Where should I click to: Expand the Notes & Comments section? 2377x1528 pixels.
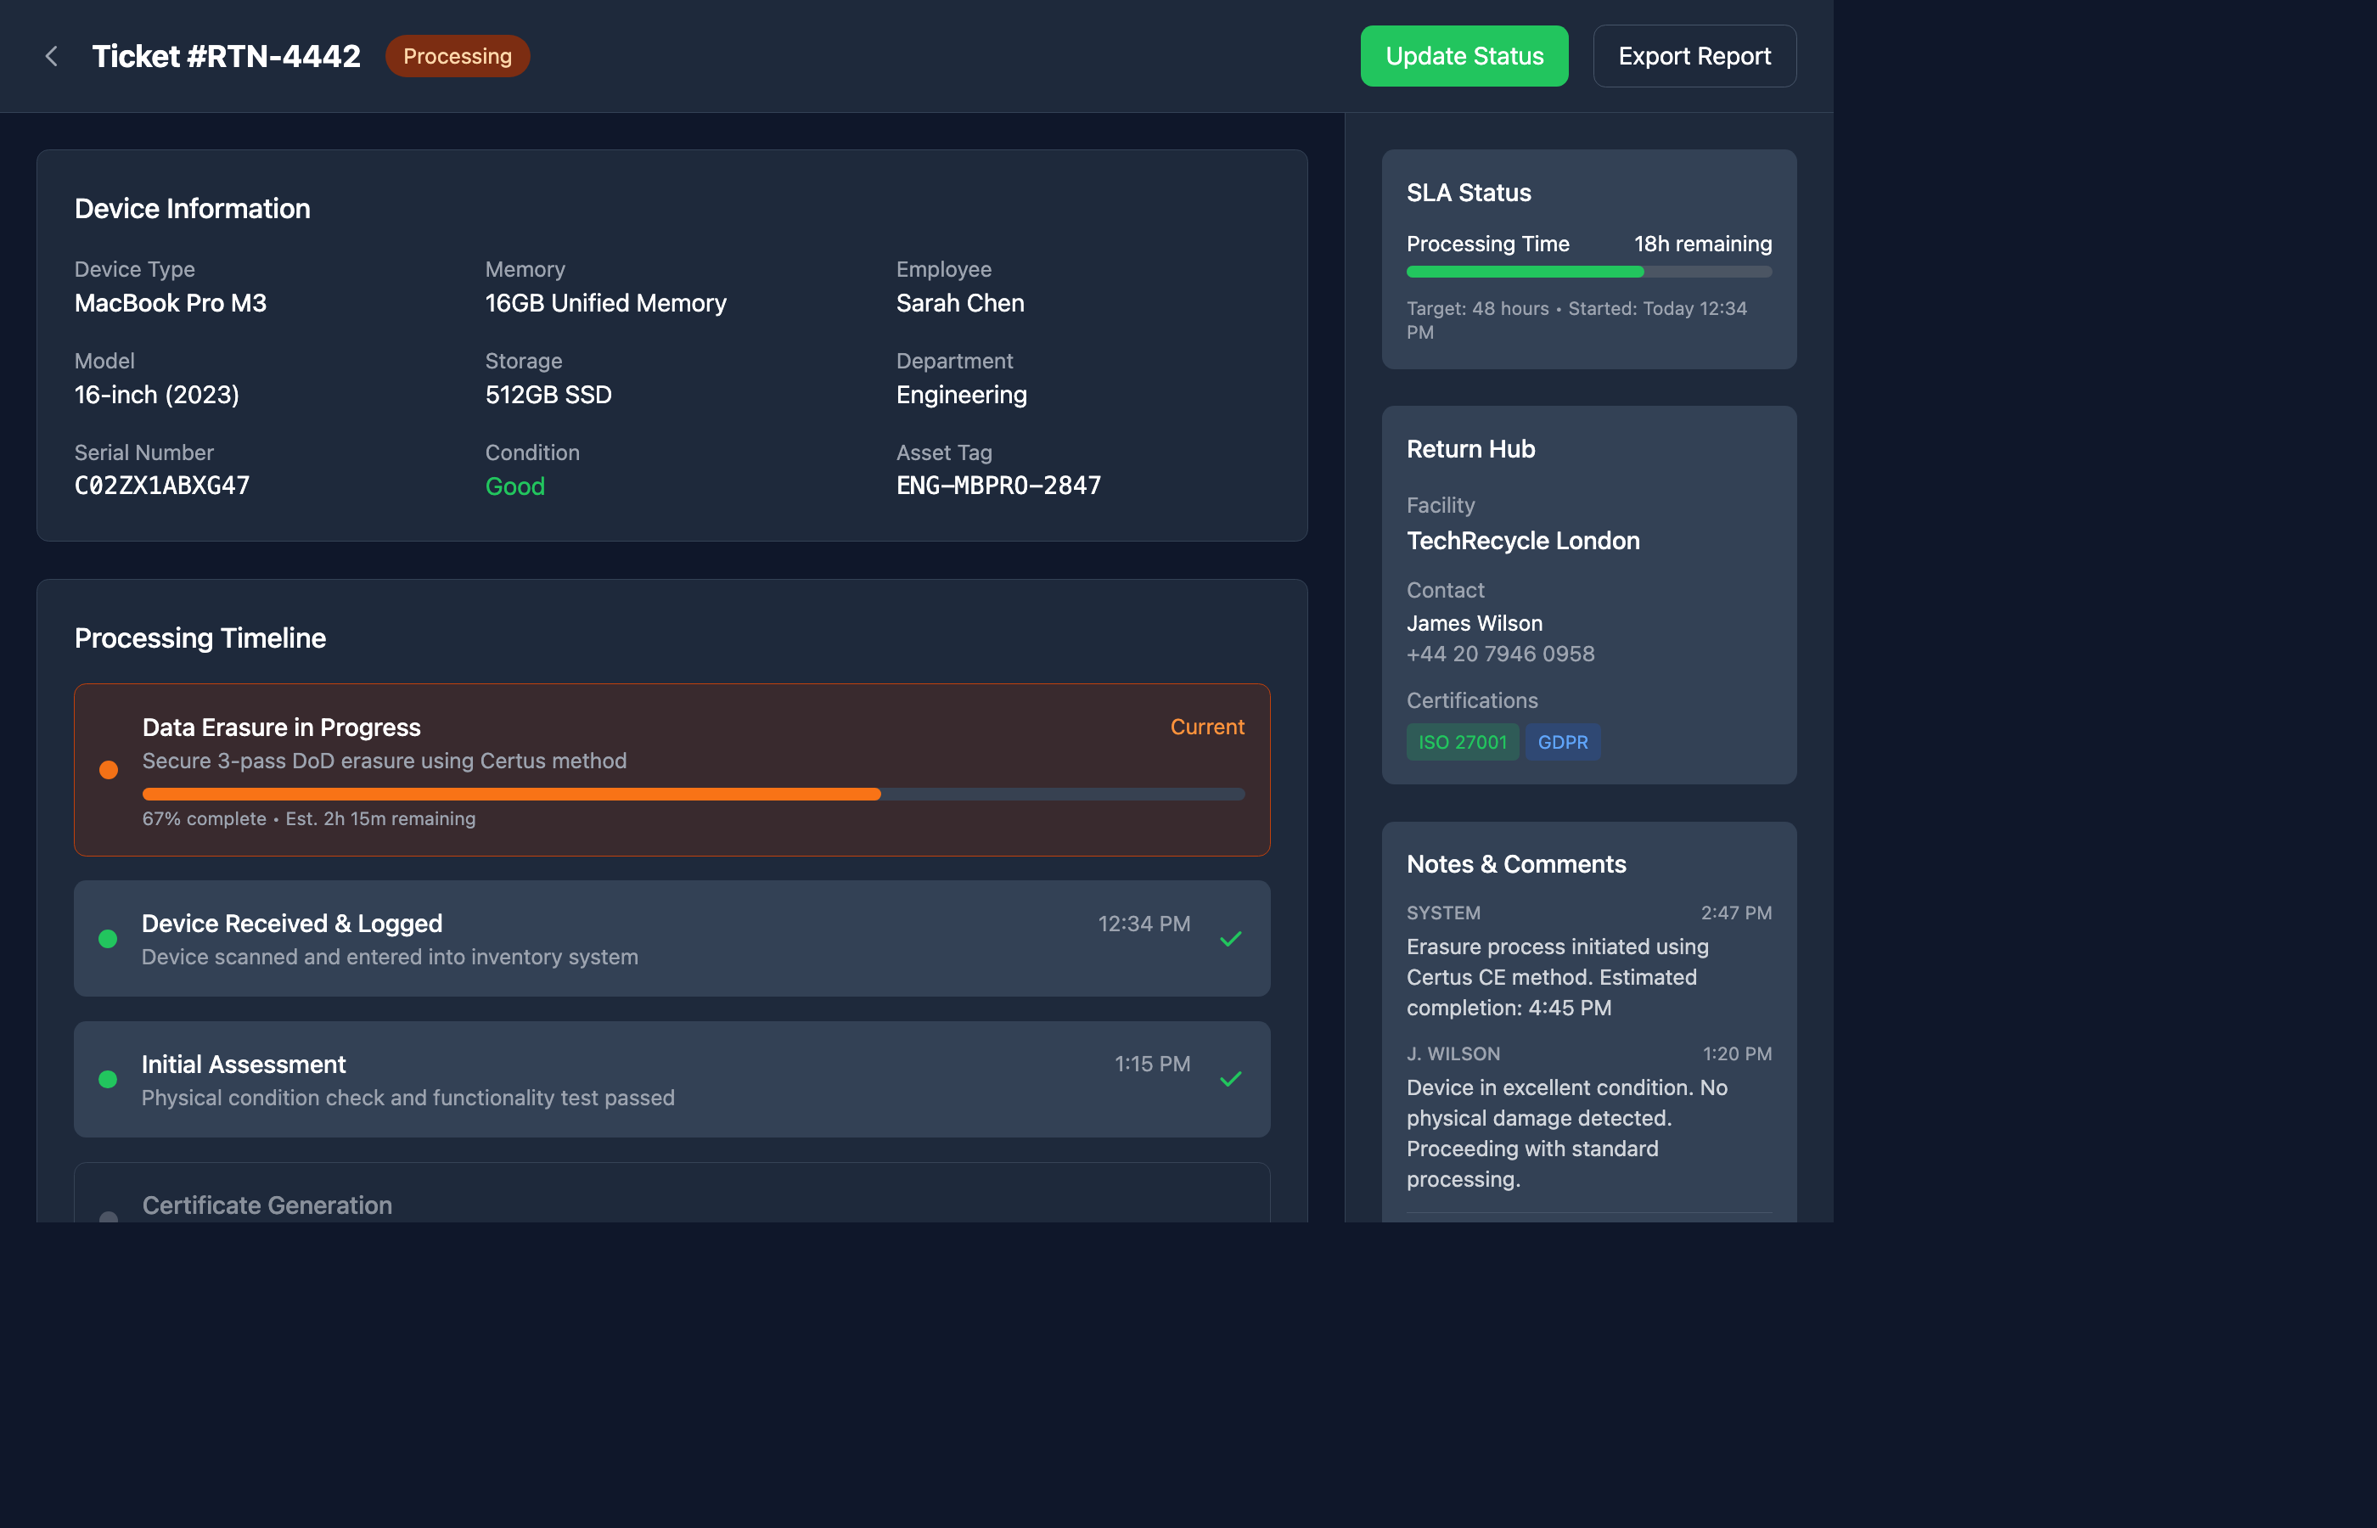(x=1516, y=864)
